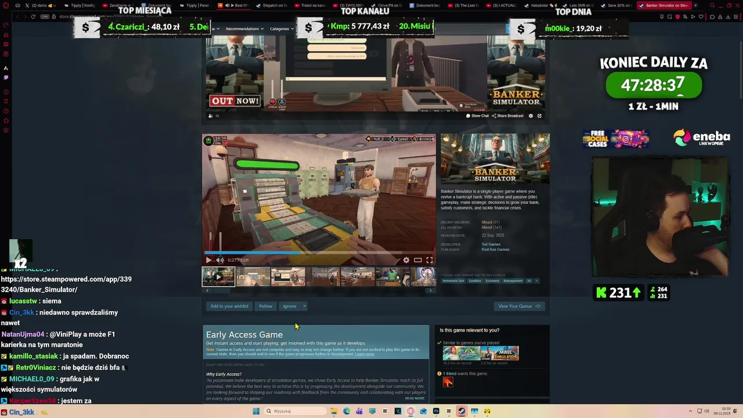Viewport: 743px width, 418px height.
Task: Open the Windows Start menu
Action: 256,411
